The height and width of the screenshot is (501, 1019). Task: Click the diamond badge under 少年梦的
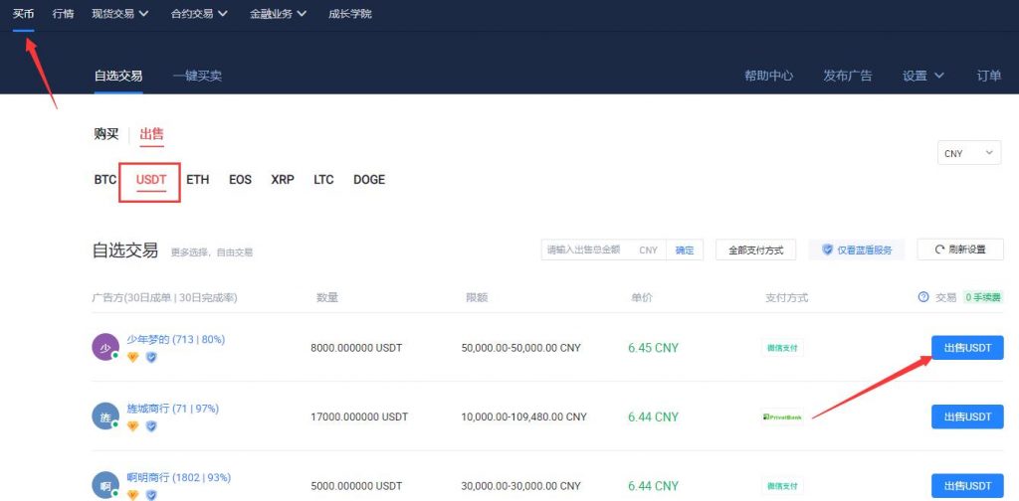[132, 357]
